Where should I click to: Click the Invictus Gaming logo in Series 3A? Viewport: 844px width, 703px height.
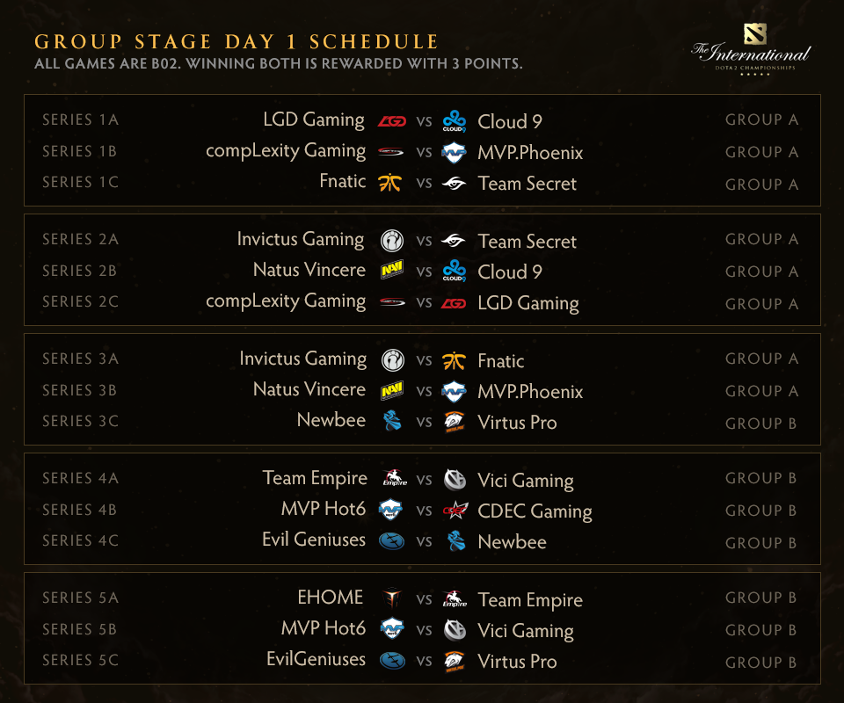[x=391, y=360]
